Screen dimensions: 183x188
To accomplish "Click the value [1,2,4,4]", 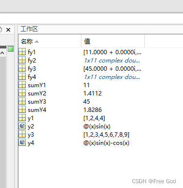I will click(x=94, y=118).
